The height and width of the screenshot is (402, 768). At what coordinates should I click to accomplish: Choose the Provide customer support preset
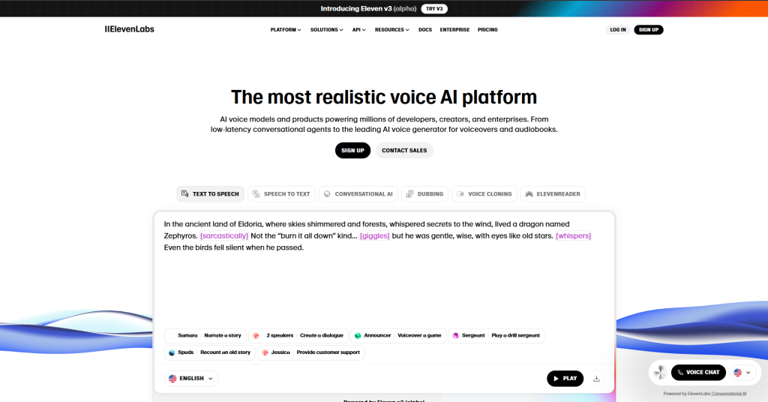[311, 352]
